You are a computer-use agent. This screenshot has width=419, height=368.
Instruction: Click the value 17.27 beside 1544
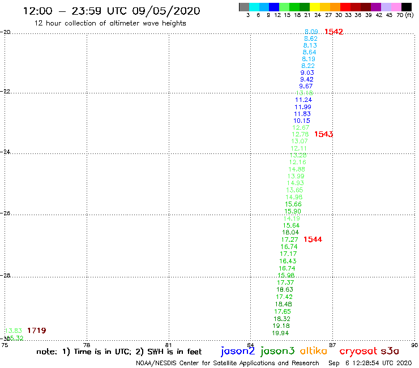pos(290,239)
